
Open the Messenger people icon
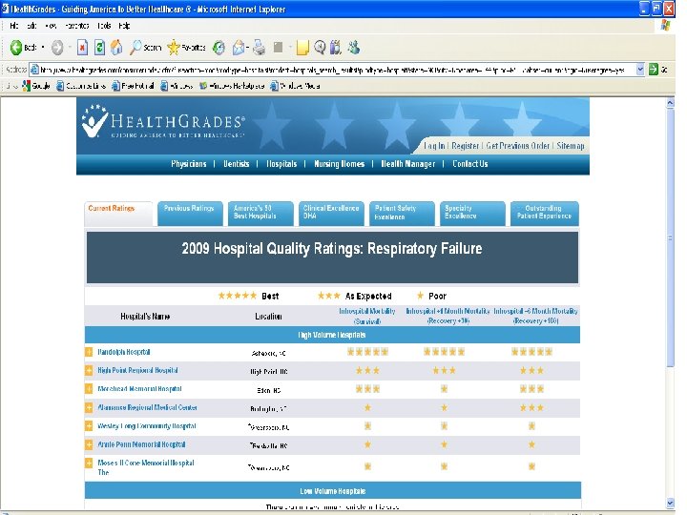[x=354, y=47]
